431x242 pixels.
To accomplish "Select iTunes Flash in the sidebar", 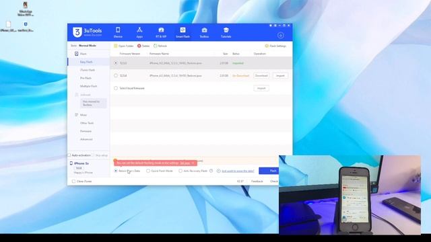I will click(x=88, y=70).
